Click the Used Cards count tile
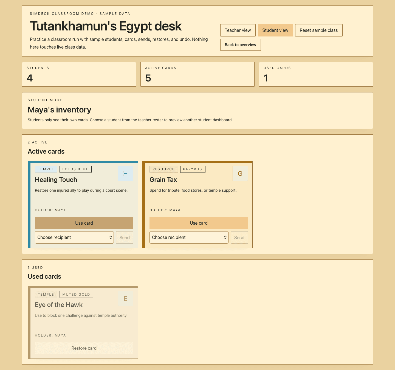The image size is (395, 370). [x=316, y=74]
